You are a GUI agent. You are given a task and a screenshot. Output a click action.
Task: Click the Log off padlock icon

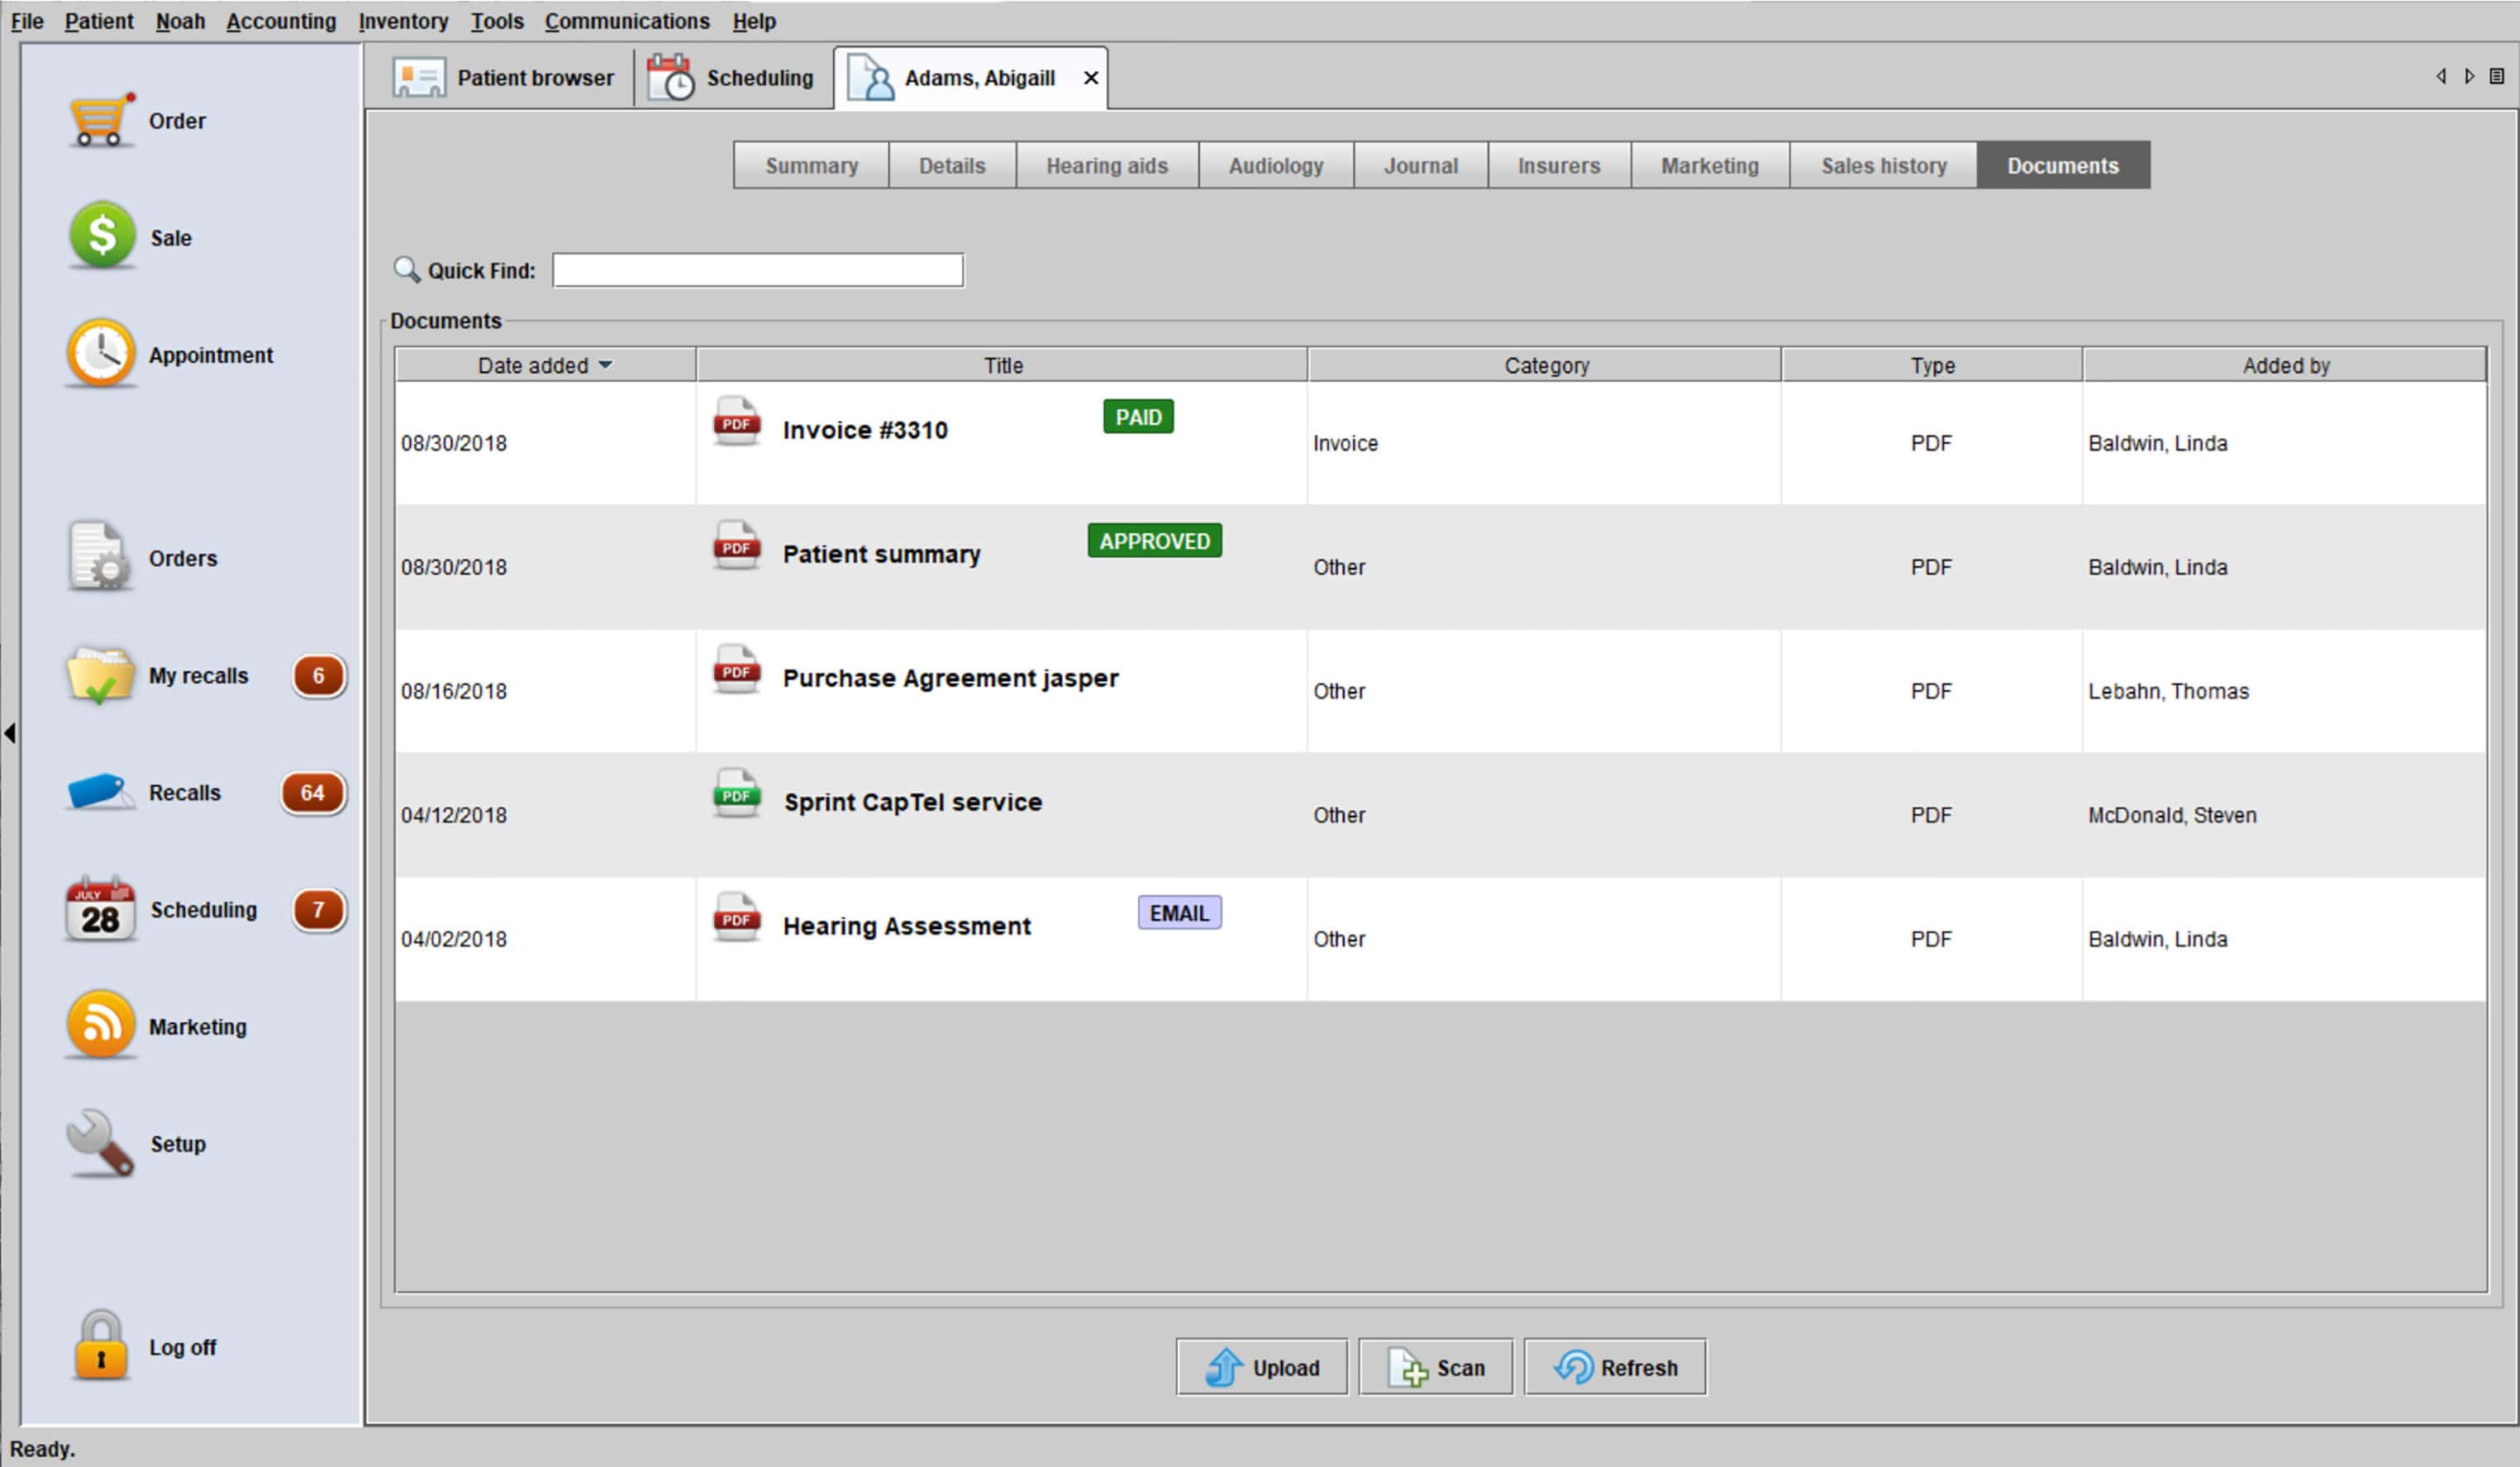100,1346
